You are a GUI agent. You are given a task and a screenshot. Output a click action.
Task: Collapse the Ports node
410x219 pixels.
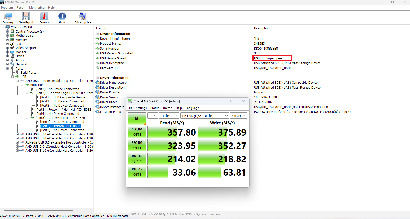coord(7,68)
